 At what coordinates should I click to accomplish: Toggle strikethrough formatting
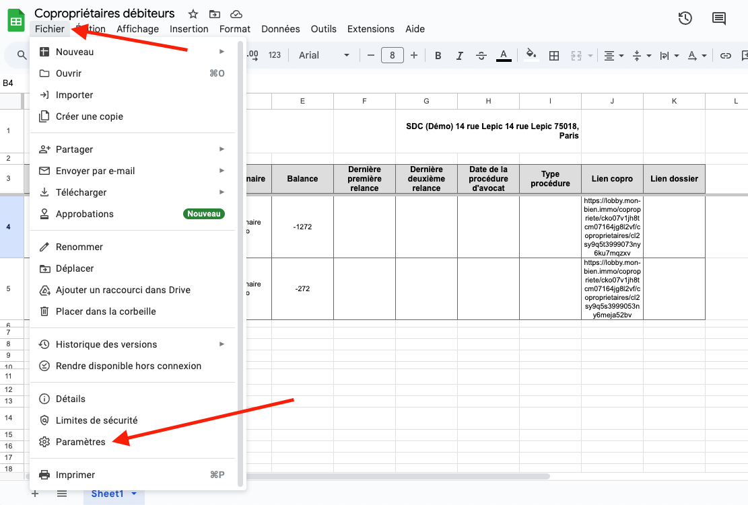481,56
